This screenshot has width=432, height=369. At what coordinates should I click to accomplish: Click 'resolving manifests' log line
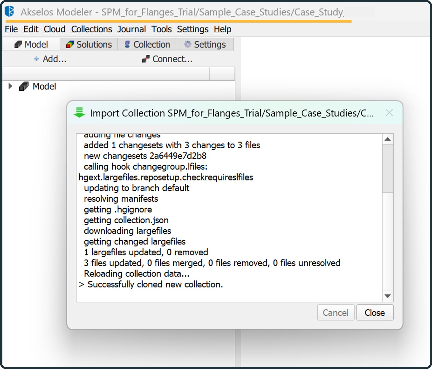click(x=121, y=199)
